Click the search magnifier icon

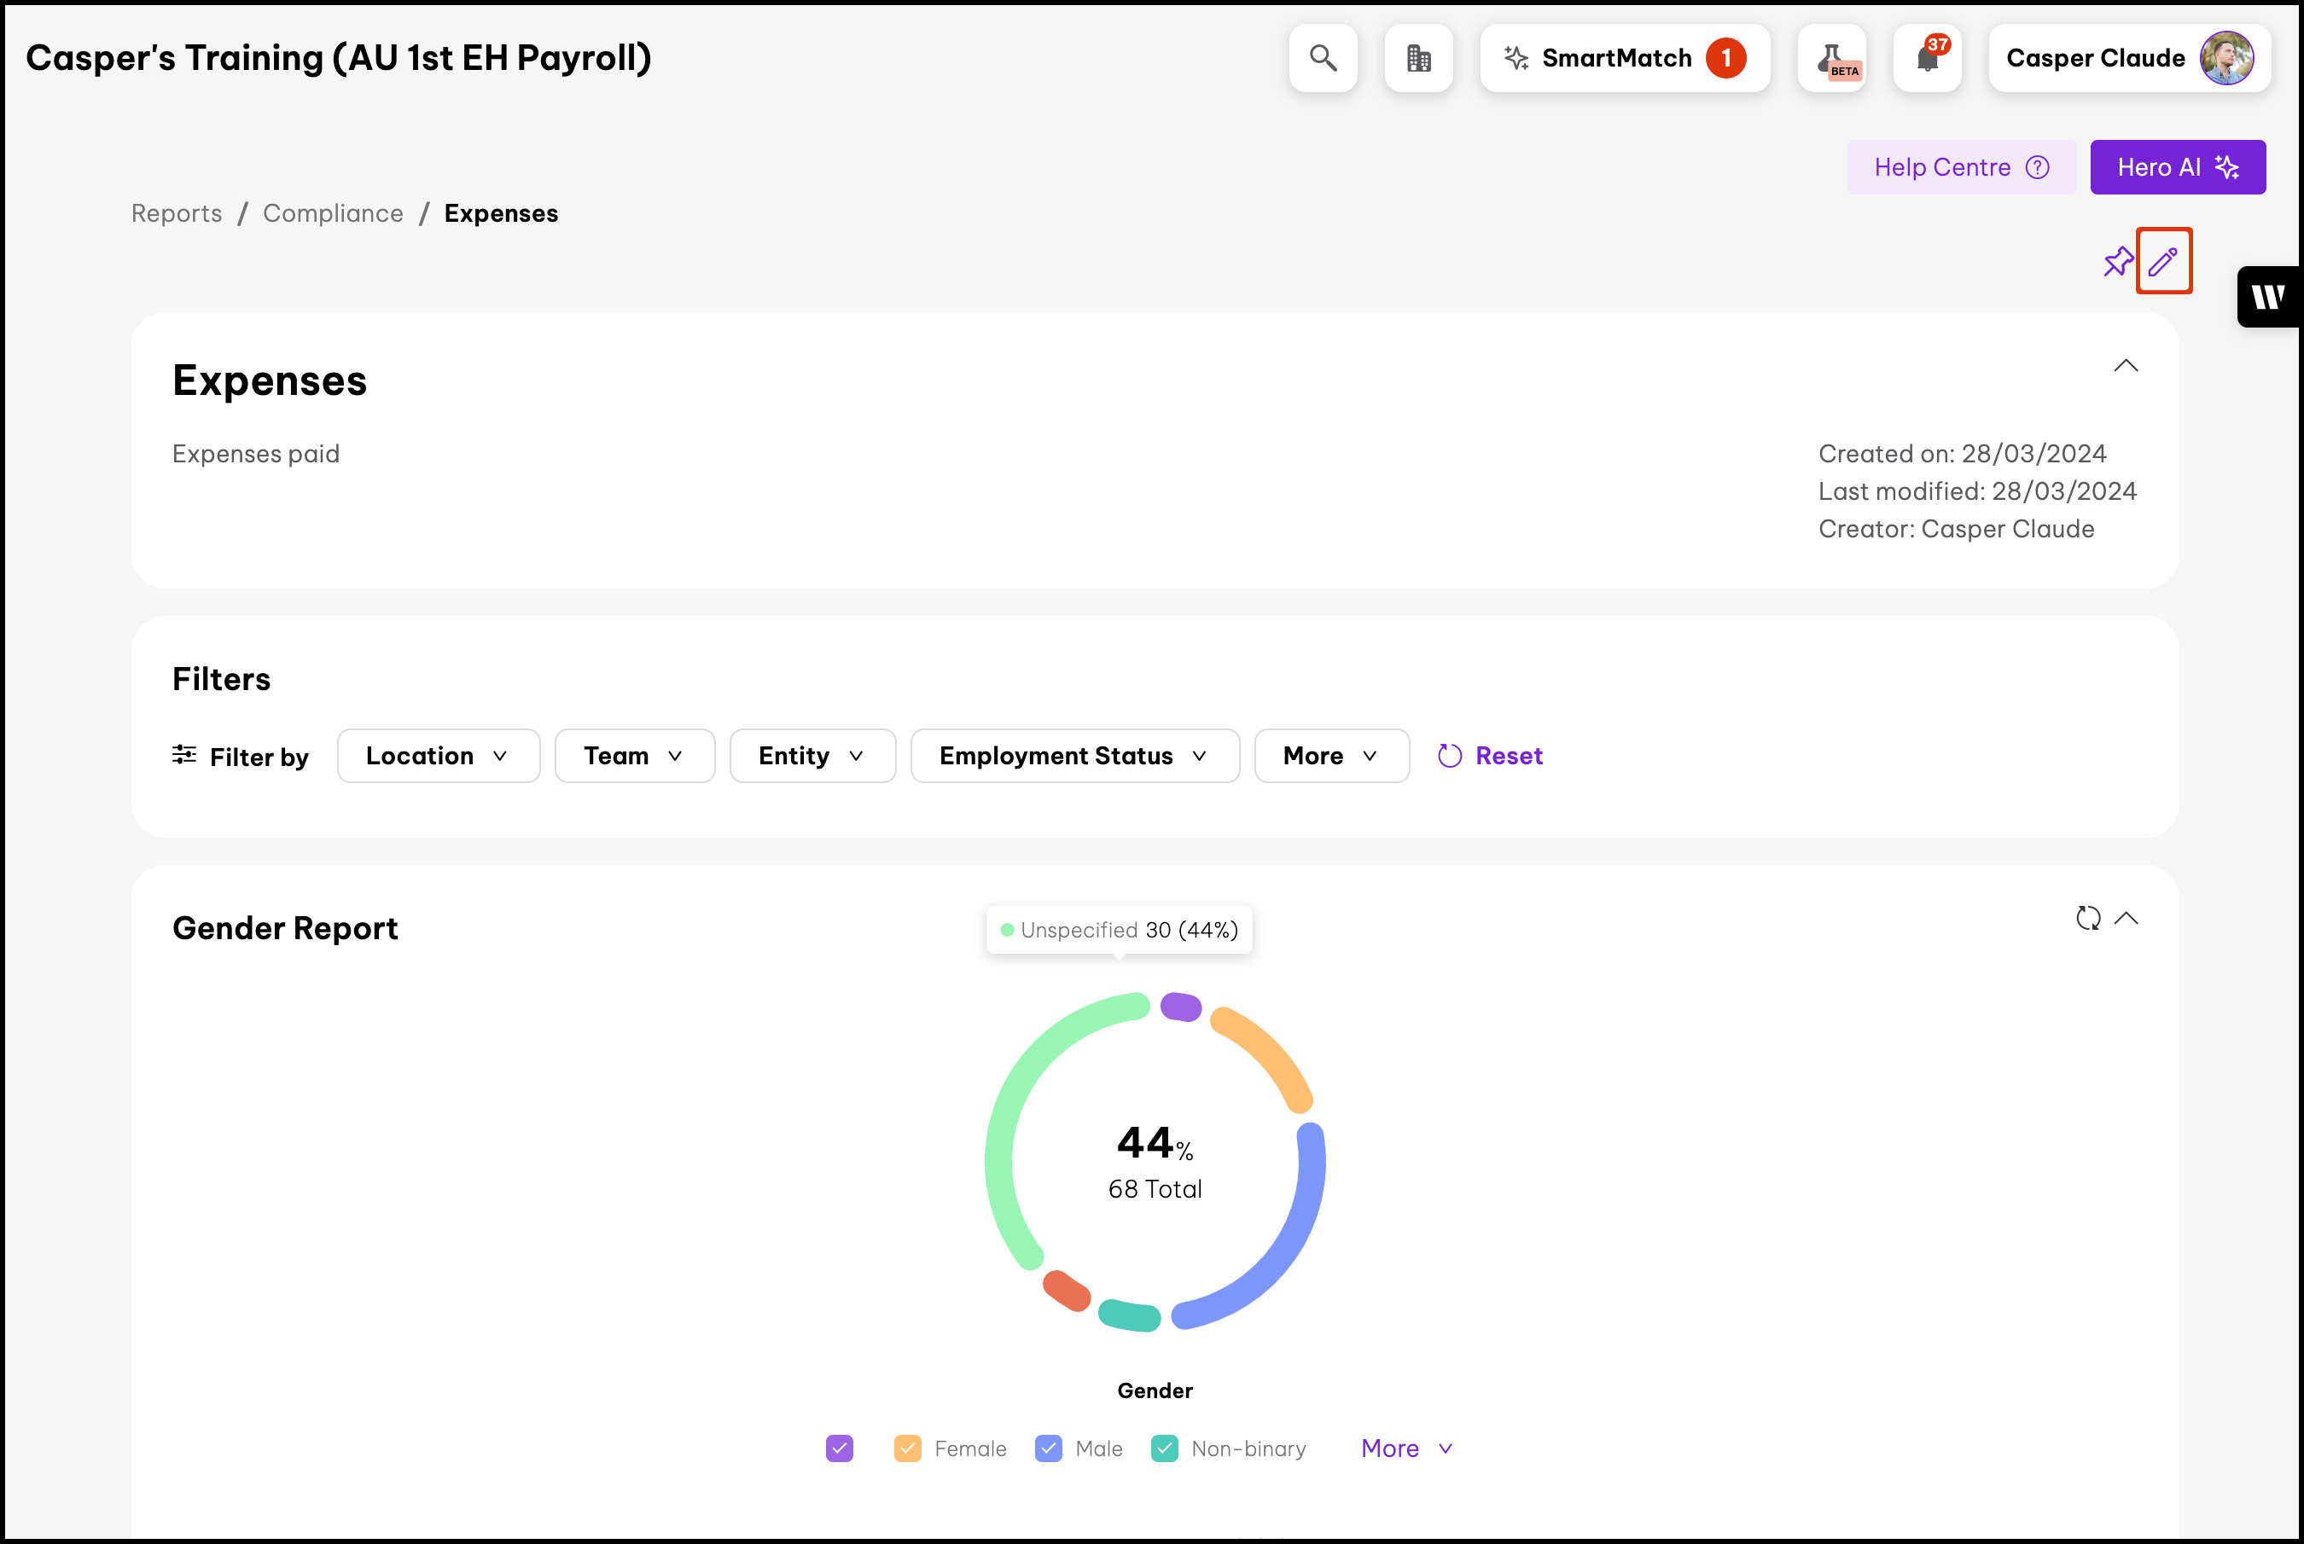[1323, 58]
